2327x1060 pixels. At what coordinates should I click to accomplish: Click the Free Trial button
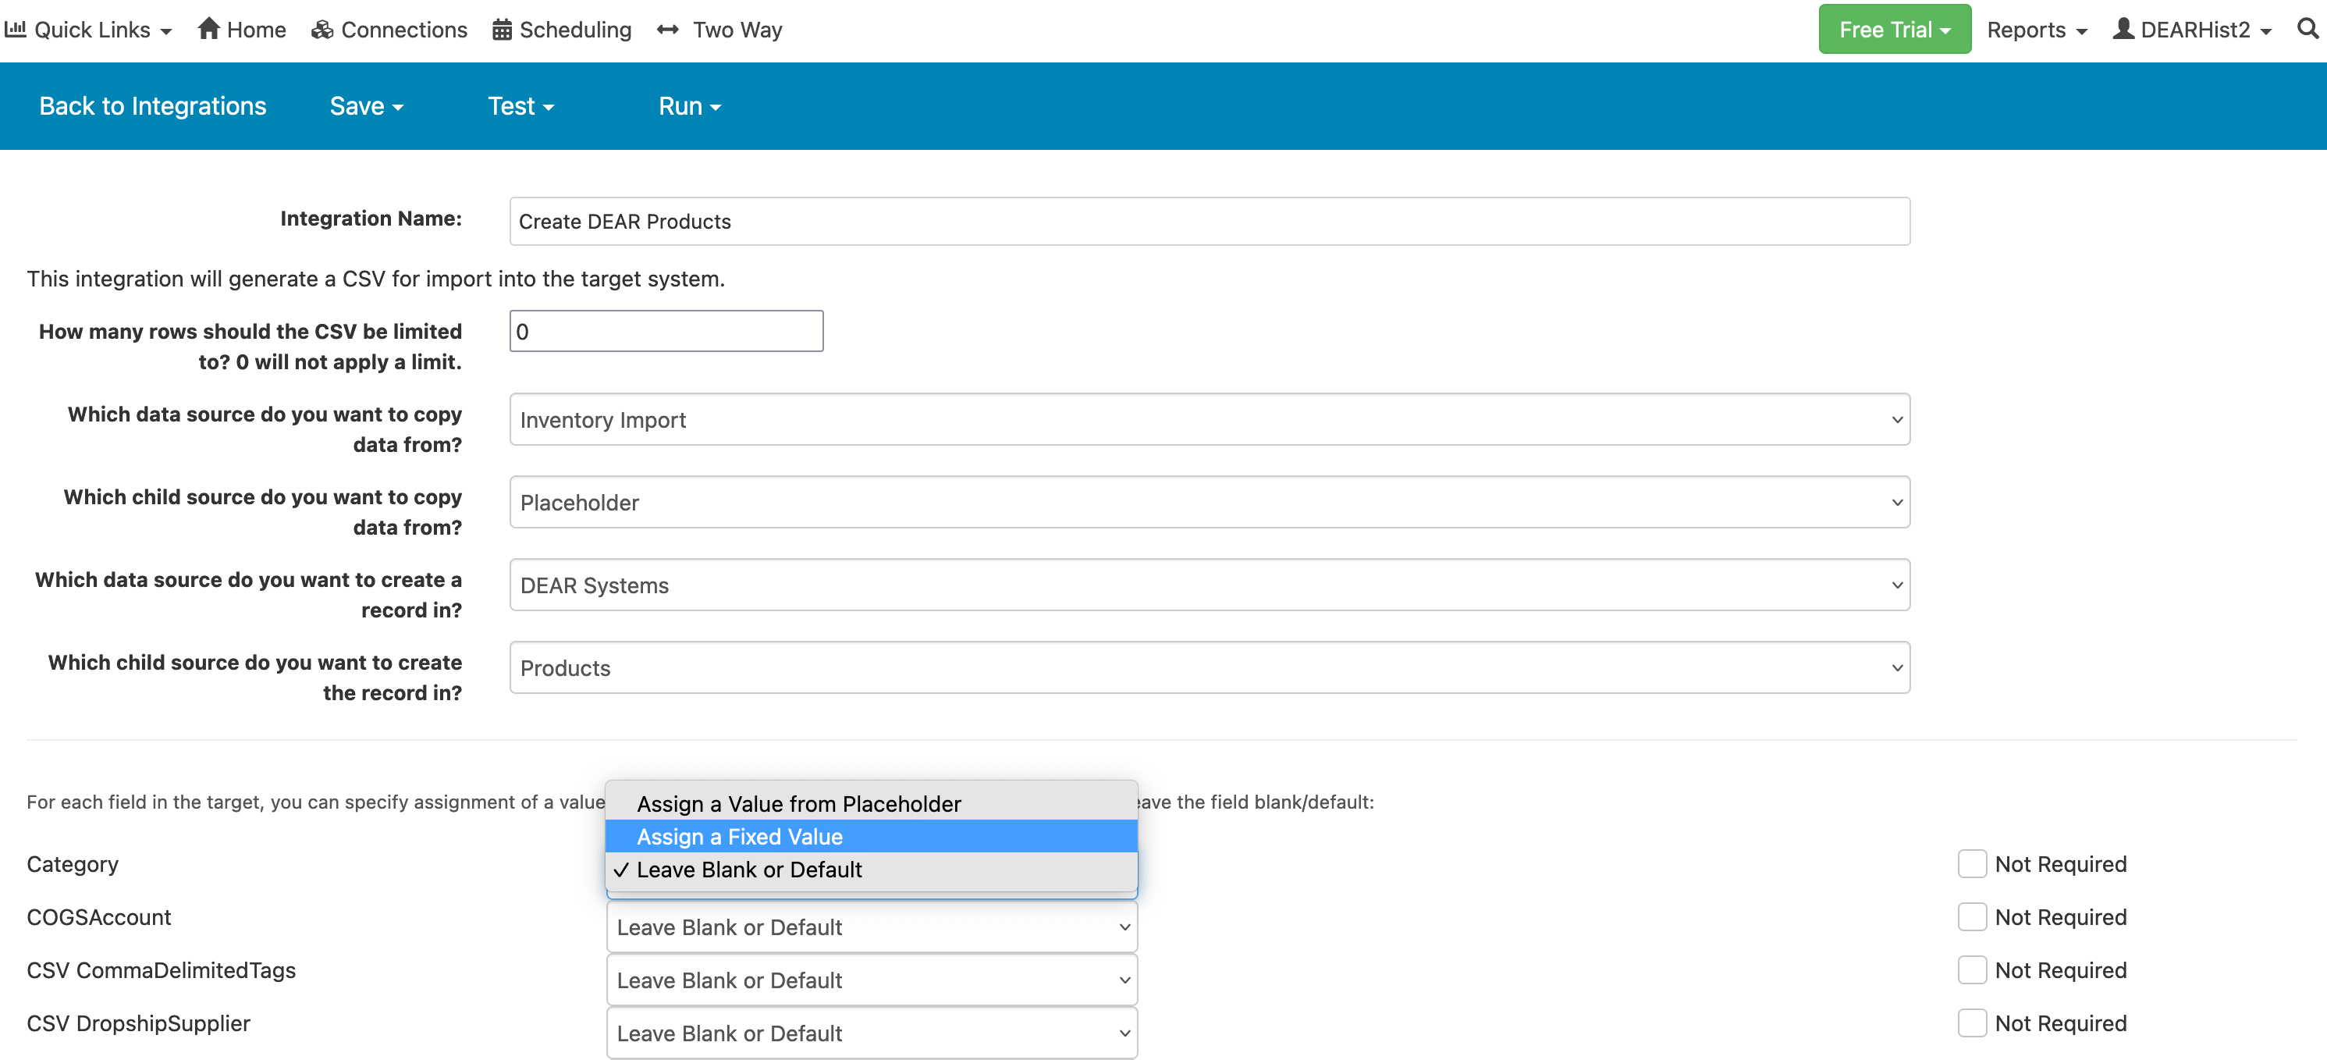point(1895,28)
